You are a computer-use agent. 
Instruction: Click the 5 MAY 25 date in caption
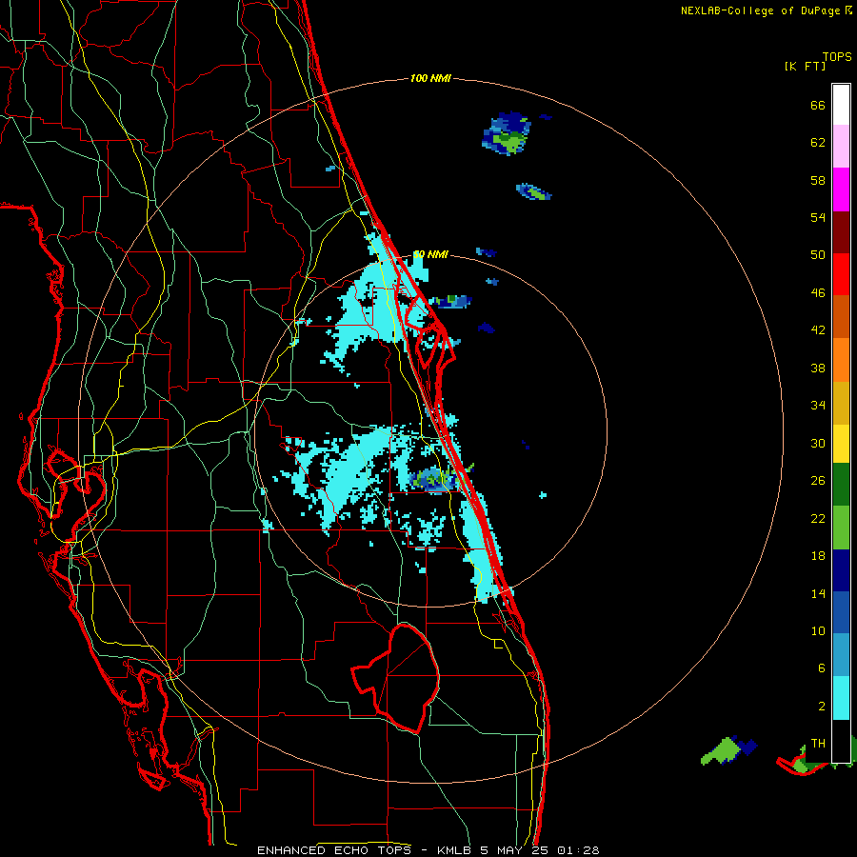point(514,850)
